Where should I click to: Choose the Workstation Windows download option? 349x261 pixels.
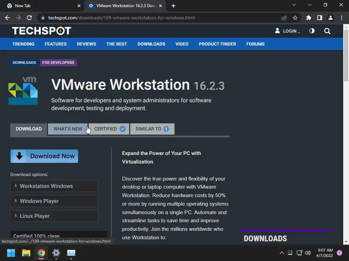point(54,186)
